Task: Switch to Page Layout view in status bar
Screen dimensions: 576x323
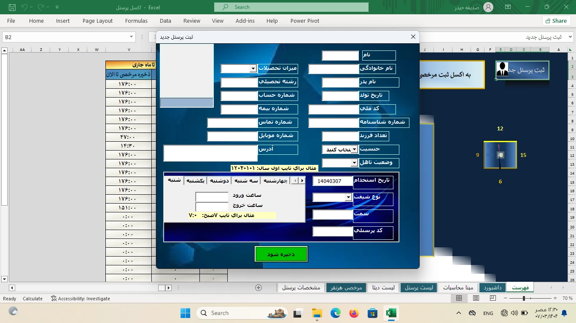Action: click(476, 298)
